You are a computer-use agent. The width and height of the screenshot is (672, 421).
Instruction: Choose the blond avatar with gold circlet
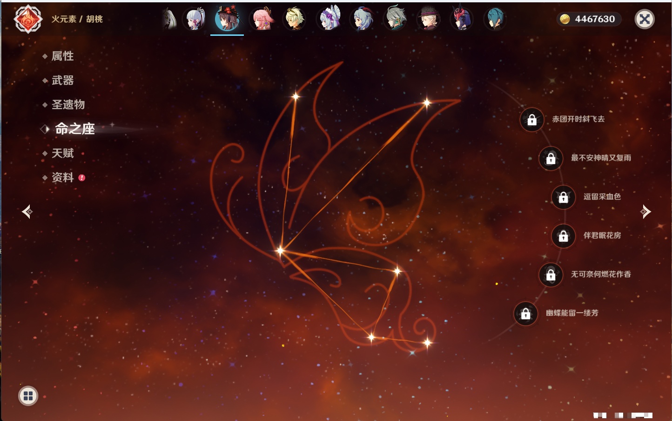click(x=295, y=19)
